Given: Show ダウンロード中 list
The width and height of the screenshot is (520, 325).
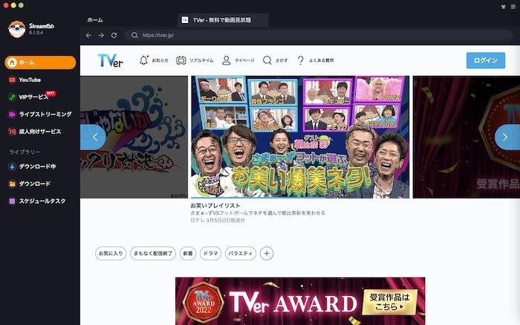Looking at the screenshot, I should click(37, 167).
